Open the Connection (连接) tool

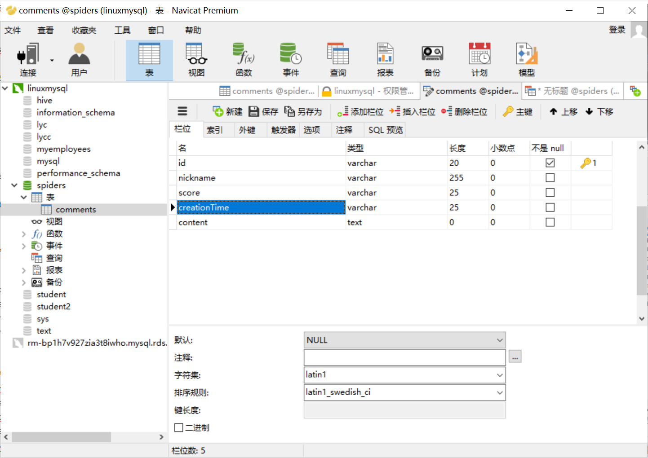(x=28, y=60)
